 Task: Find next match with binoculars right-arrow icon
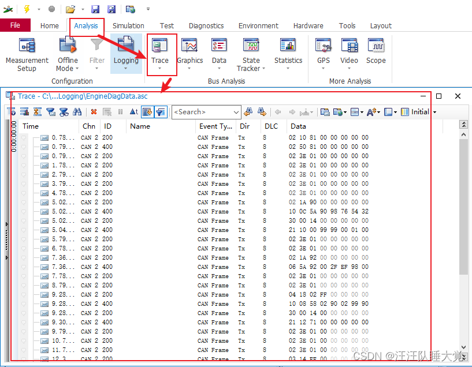tap(262, 112)
